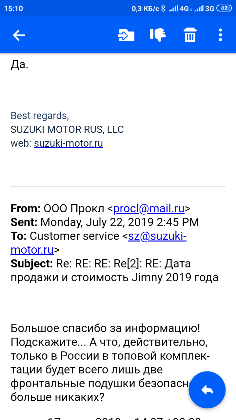Tap the Bluetooth status bar icon

pyautogui.click(x=163, y=9)
